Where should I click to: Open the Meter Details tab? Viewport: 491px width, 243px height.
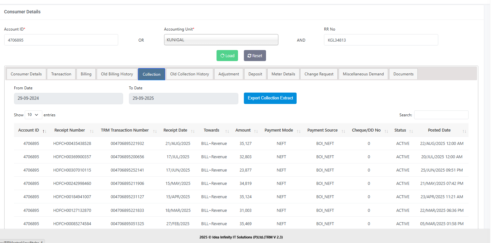click(283, 74)
